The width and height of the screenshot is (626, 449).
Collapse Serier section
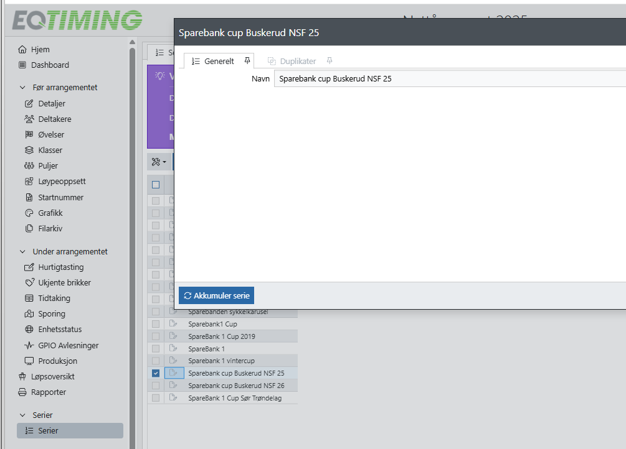(23, 415)
